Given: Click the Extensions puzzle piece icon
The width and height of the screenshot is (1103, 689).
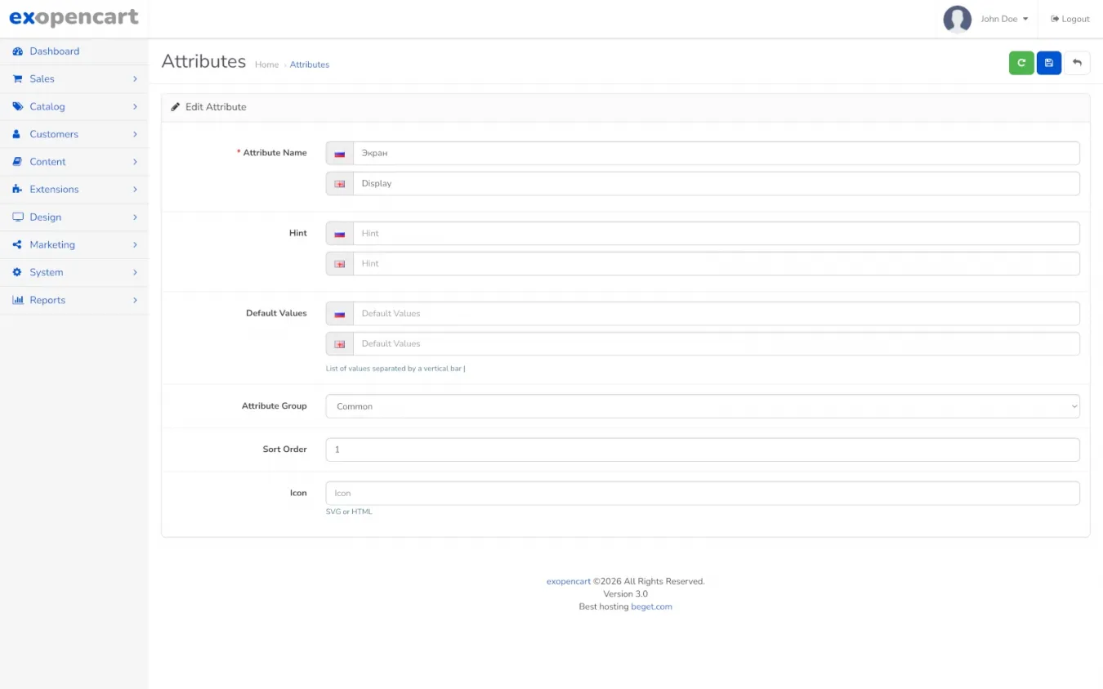Looking at the screenshot, I should [x=17, y=190].
